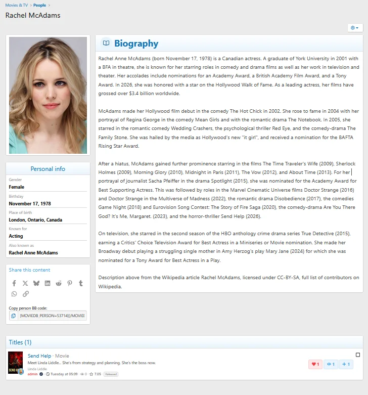This screenshot has width=368, height=395.
Task: Click Also known as Rachel Anne McAdams
Action: click(33, 253)
